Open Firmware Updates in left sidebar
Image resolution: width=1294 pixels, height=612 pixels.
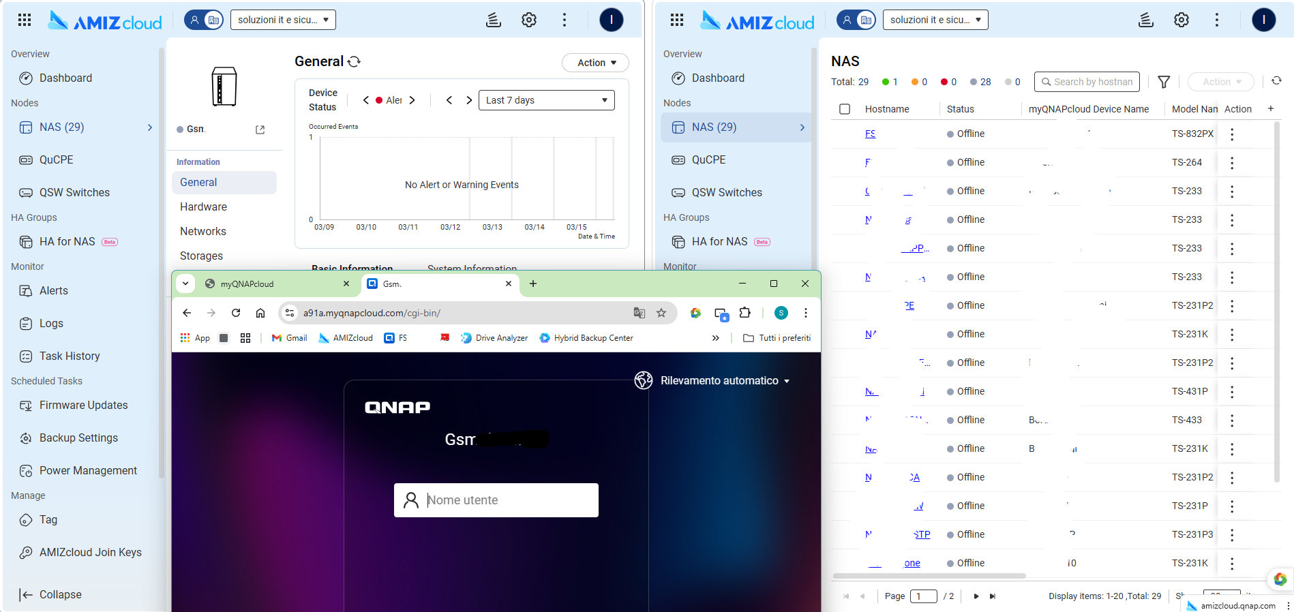[83, 406]
